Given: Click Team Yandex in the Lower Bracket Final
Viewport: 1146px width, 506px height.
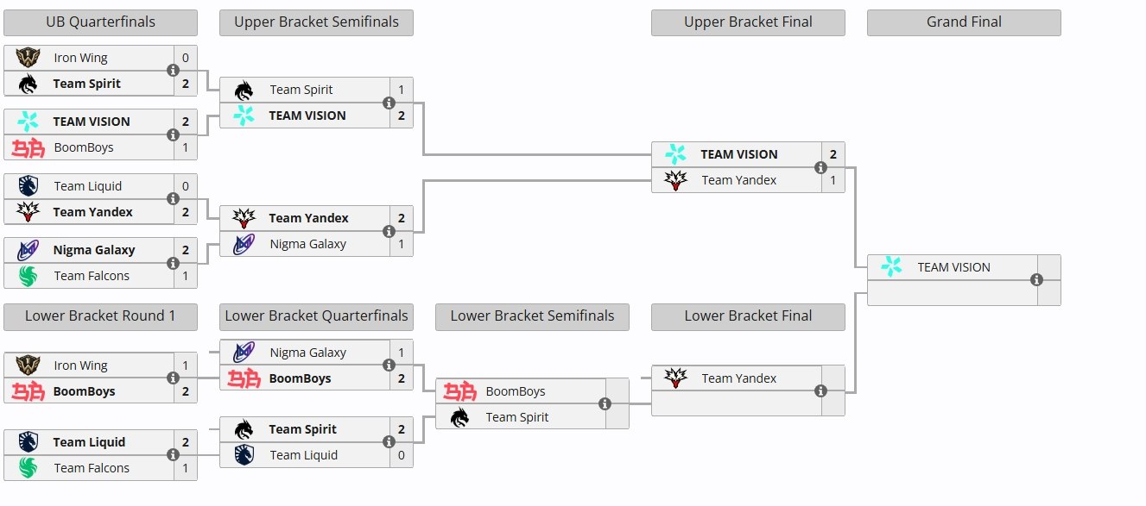Looking at the screenshot, I should [739, 378].
